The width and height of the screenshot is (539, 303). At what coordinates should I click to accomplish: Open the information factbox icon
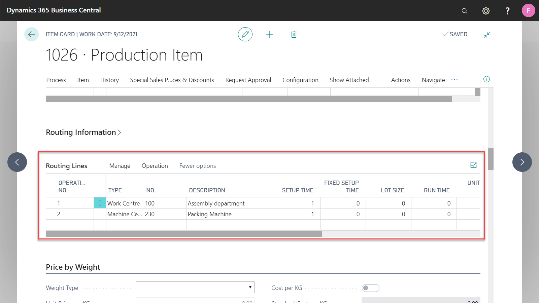(486, 79)
